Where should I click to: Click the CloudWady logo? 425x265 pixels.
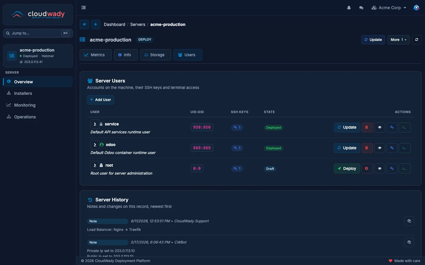[38, 14]
